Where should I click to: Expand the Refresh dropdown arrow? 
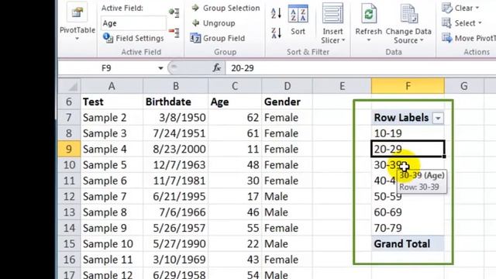369,40
